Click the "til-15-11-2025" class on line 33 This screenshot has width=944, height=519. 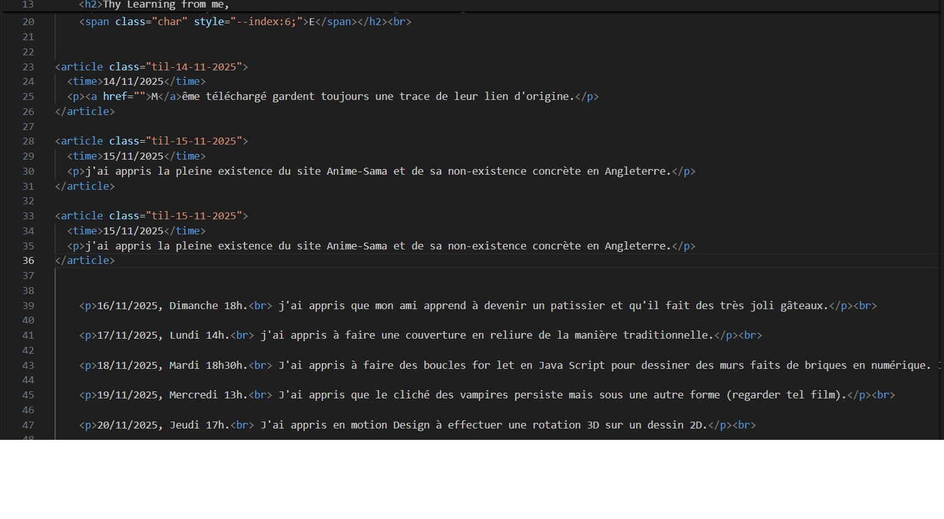tap(194, 216)
